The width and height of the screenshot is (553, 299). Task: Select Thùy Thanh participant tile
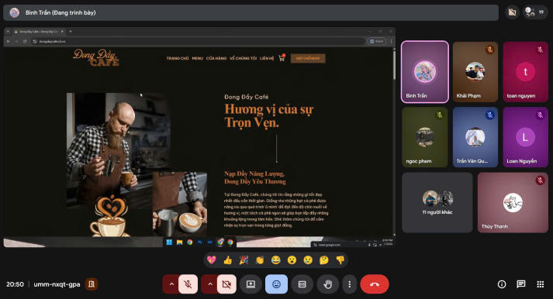pos(513,202)
